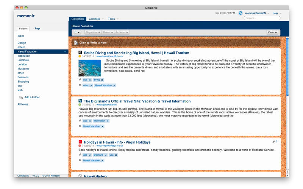Switch to the Tags tab
Screen dimensions: 303x189
coord(37,28)
